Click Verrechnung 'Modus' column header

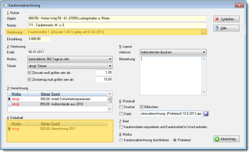(19, 94)
